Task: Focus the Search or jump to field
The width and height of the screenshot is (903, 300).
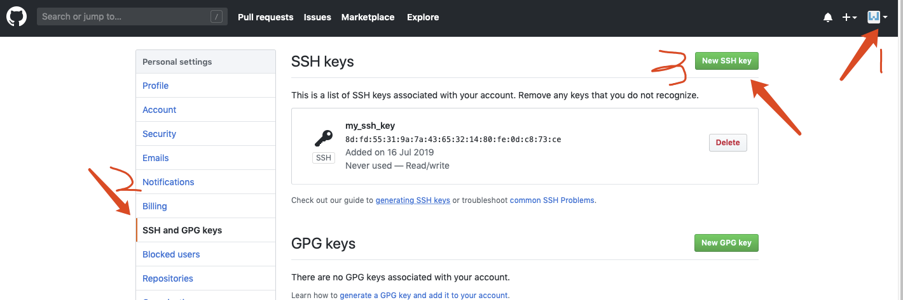Action: click(x=132, y=17)
